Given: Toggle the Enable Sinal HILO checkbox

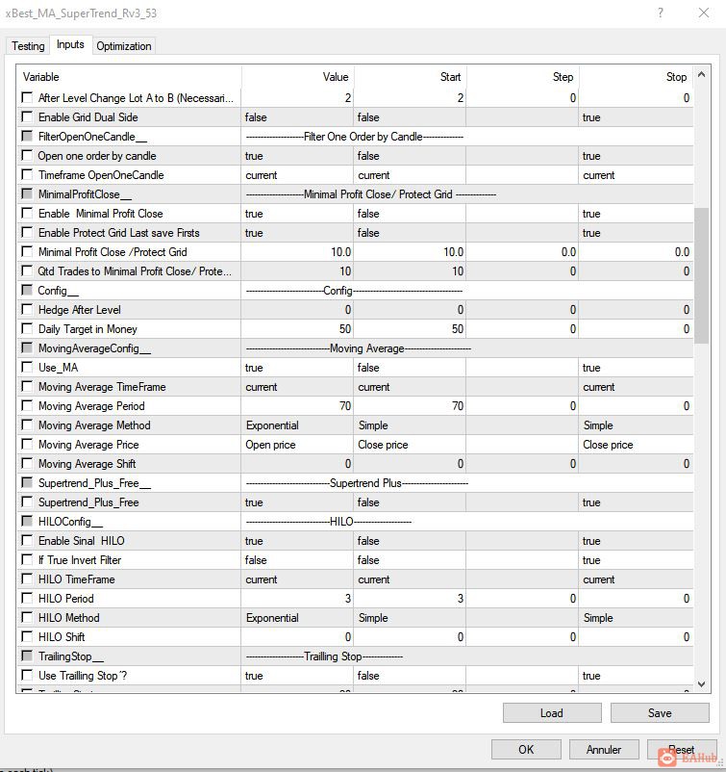Looking at the screenshot, I should pos(27,541).
